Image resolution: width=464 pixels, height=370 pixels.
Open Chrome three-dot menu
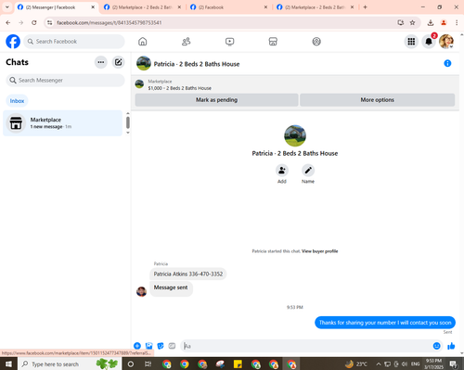(x=457, y=22)
